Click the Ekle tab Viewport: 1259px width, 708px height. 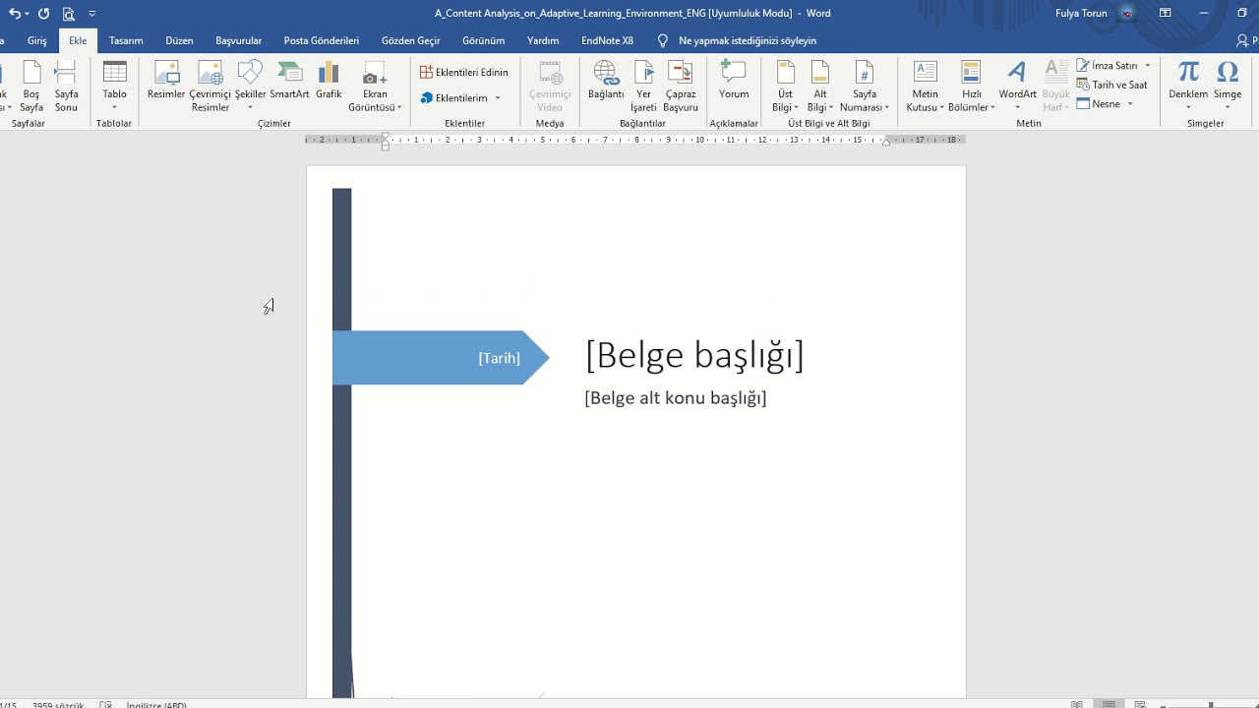78,41
